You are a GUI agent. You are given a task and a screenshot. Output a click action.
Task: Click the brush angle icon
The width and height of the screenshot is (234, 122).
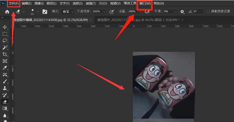point(190,11)
